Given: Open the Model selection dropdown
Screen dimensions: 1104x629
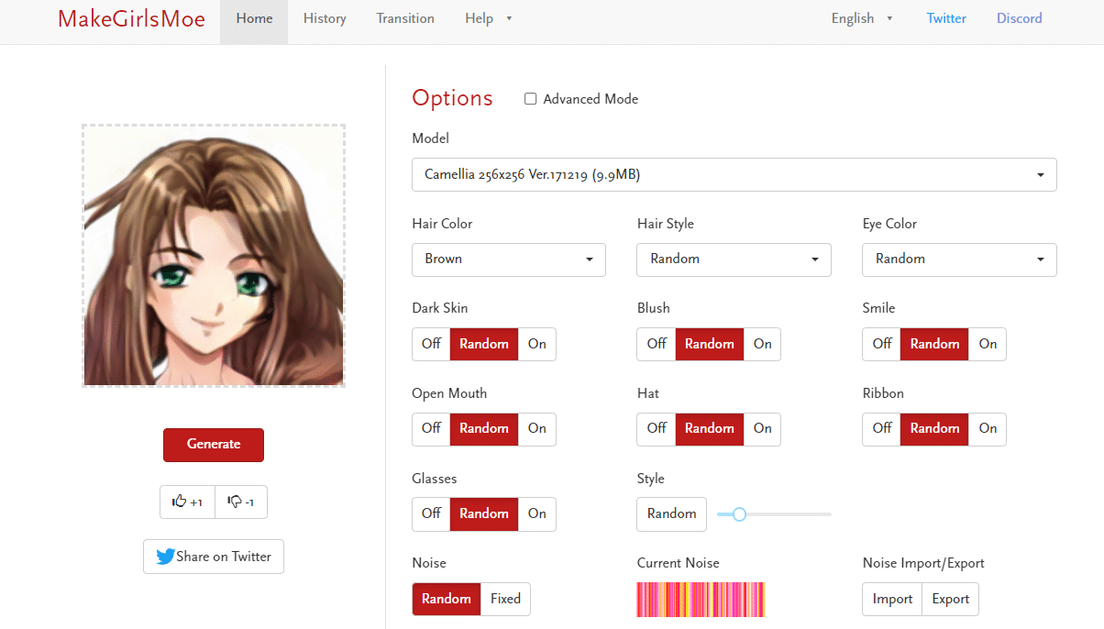Looking at the screenshot, I should coord(734,174).
